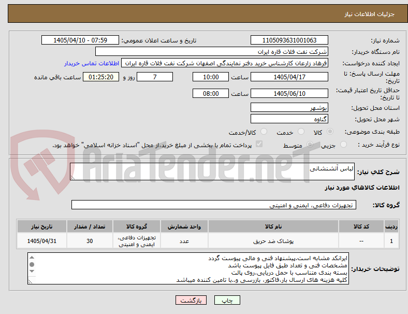Screen dimensions: 408x314
Task: Open the اطلاعات تماس خریدار link
Action: (92, 63)
